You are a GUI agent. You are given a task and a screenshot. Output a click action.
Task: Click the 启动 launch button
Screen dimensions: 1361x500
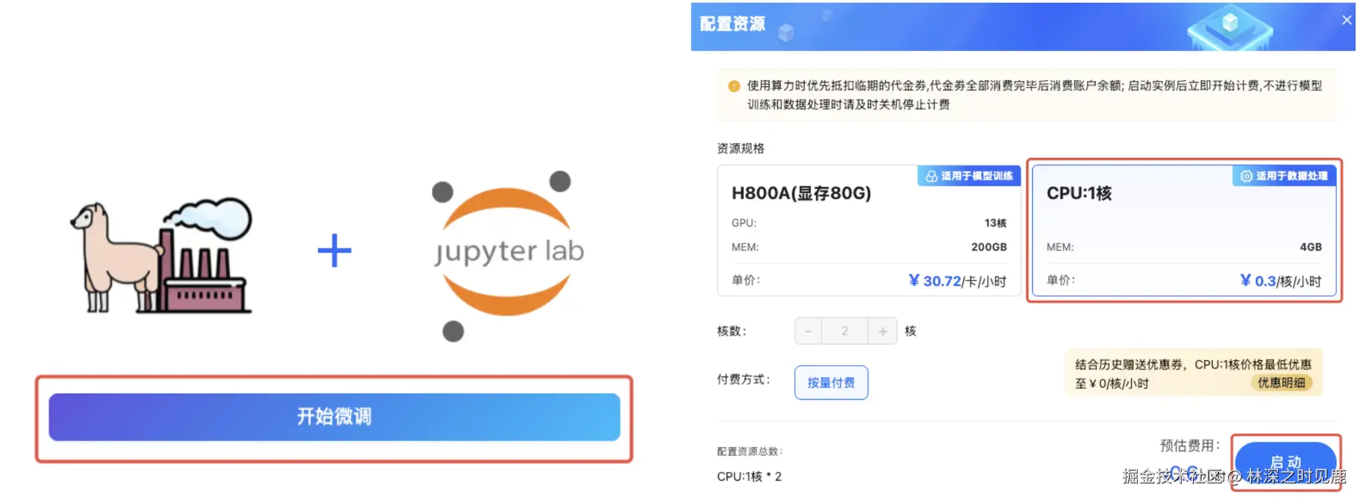(1285, 463)
